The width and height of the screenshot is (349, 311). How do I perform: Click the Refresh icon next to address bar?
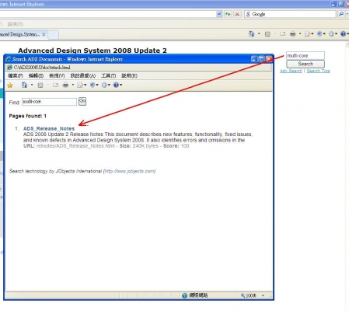(x=228, y=14)
